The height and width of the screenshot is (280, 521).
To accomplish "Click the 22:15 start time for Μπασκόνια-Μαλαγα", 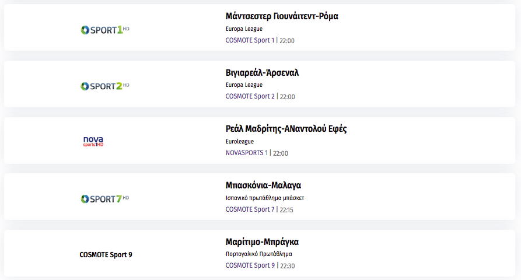I will click(286, 210).
